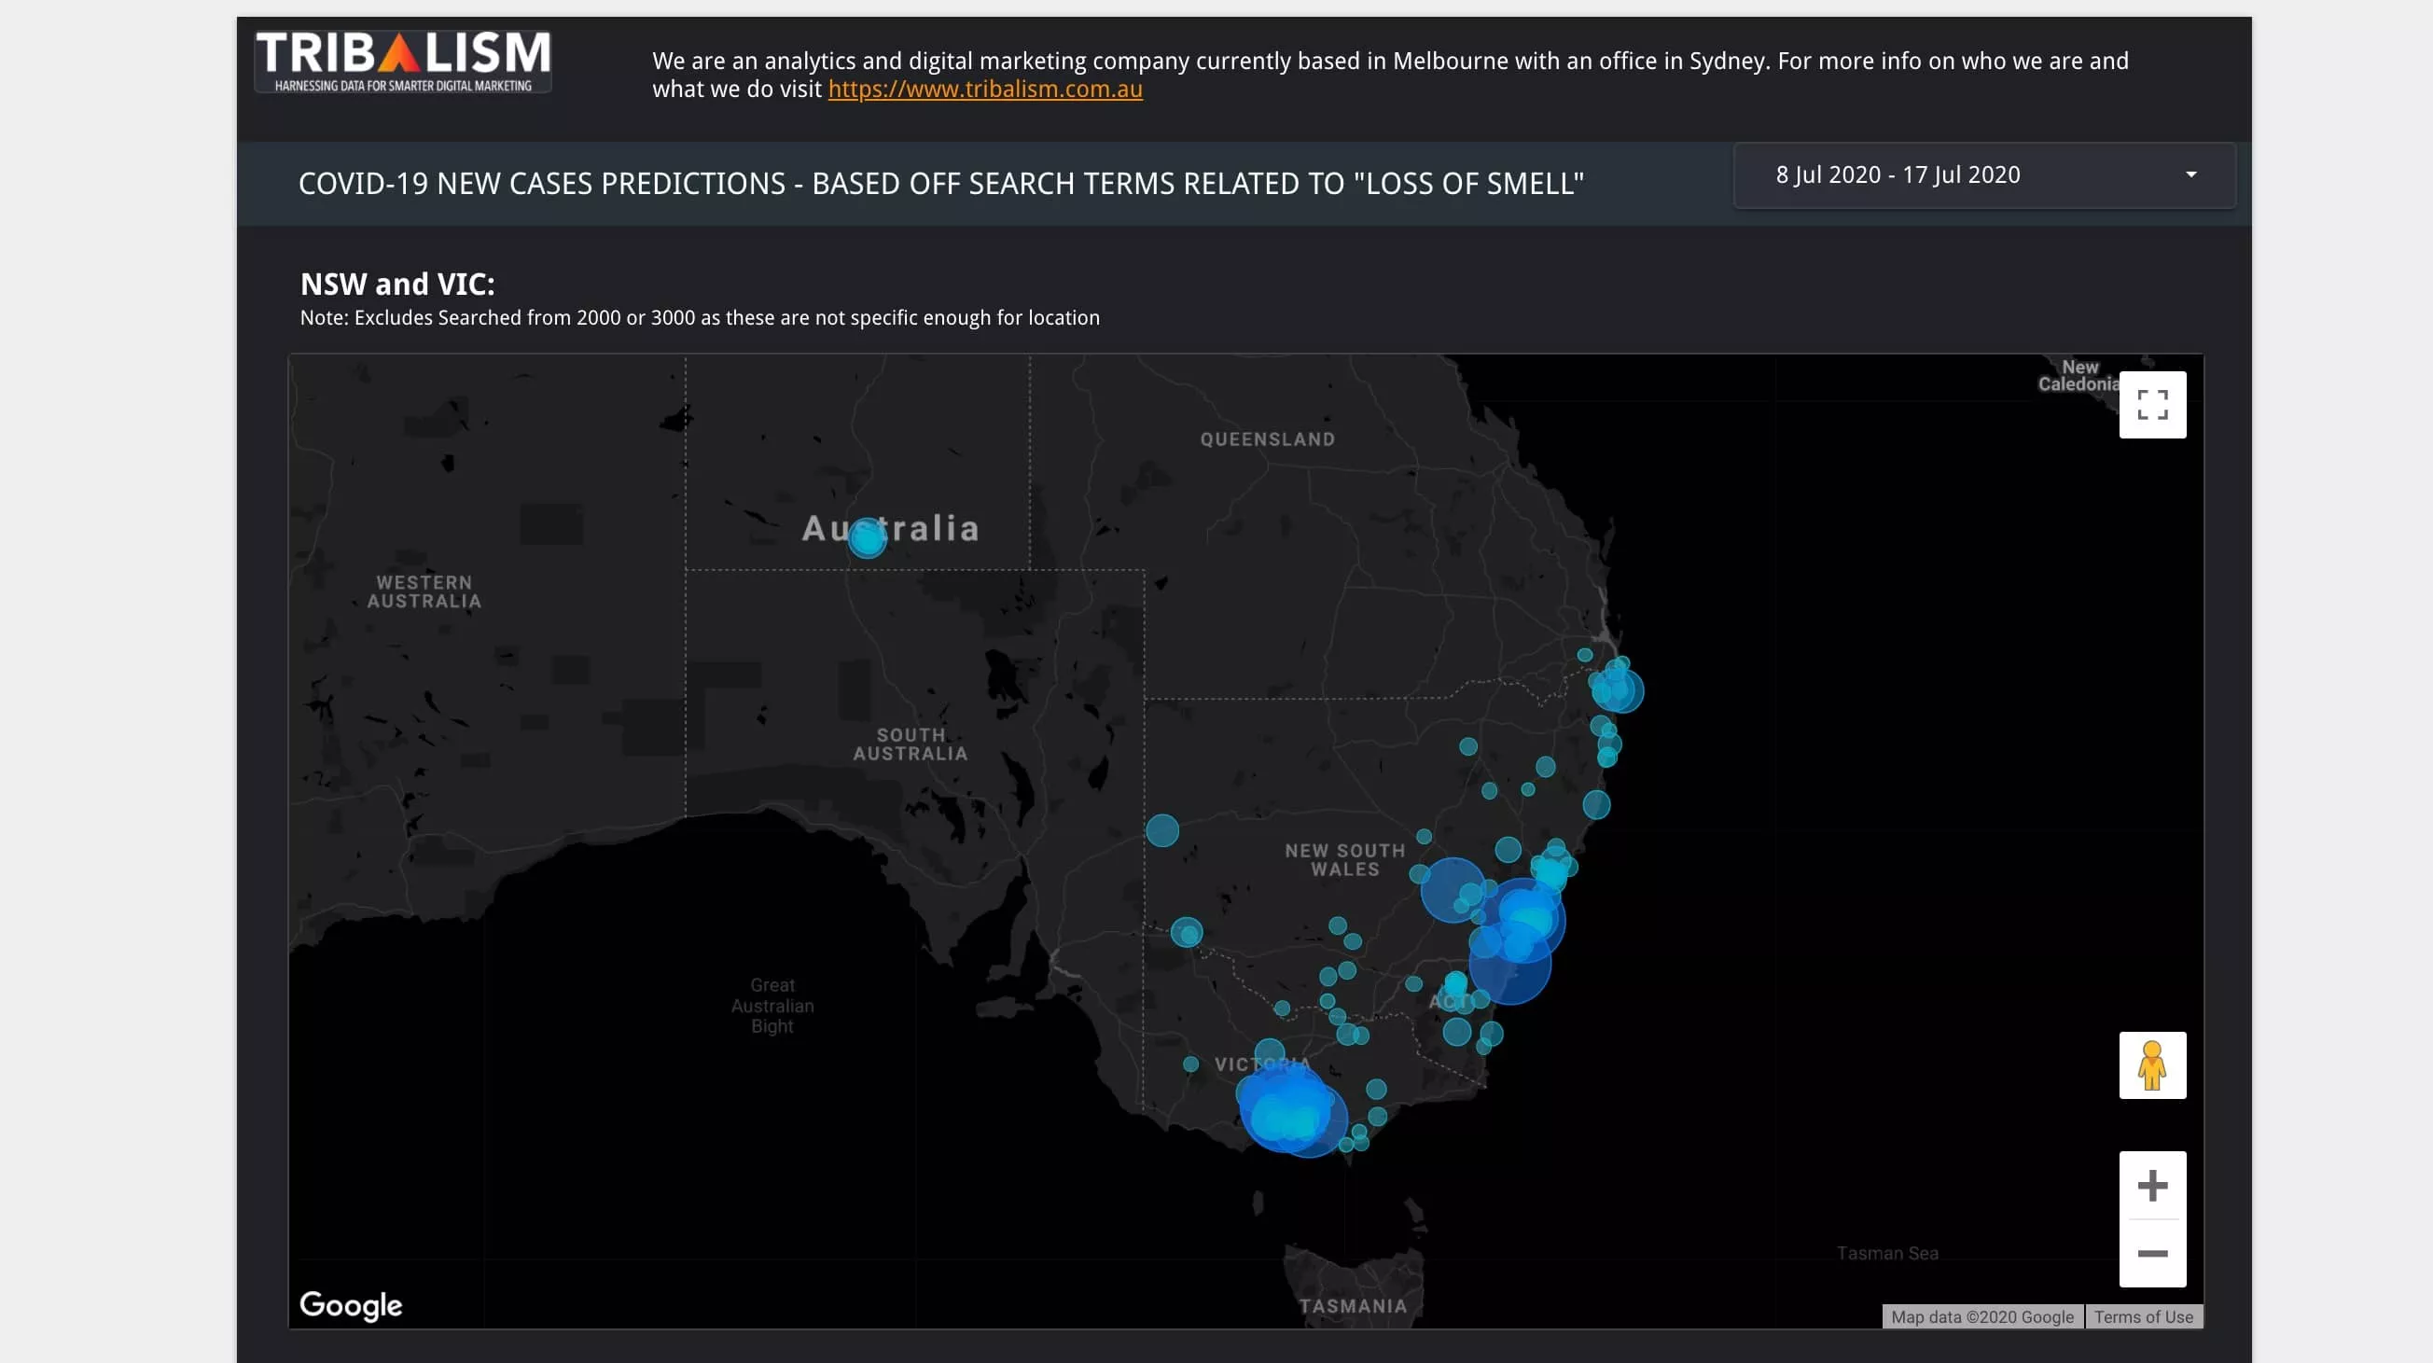Click the Tribalism logo
Viewport: 2433px width, 1363px height.
coord(403,62)
